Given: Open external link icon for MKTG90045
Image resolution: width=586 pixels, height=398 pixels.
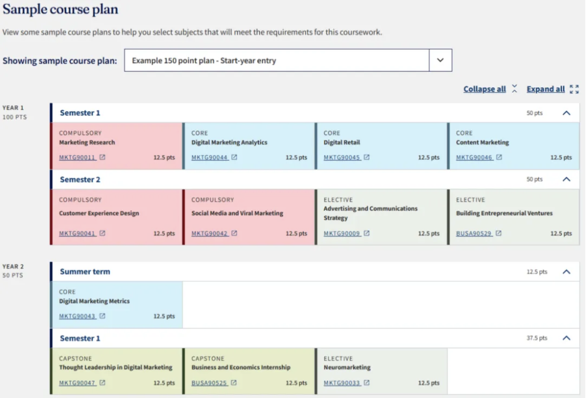Looking at the screenshot, I should (367, 157).
